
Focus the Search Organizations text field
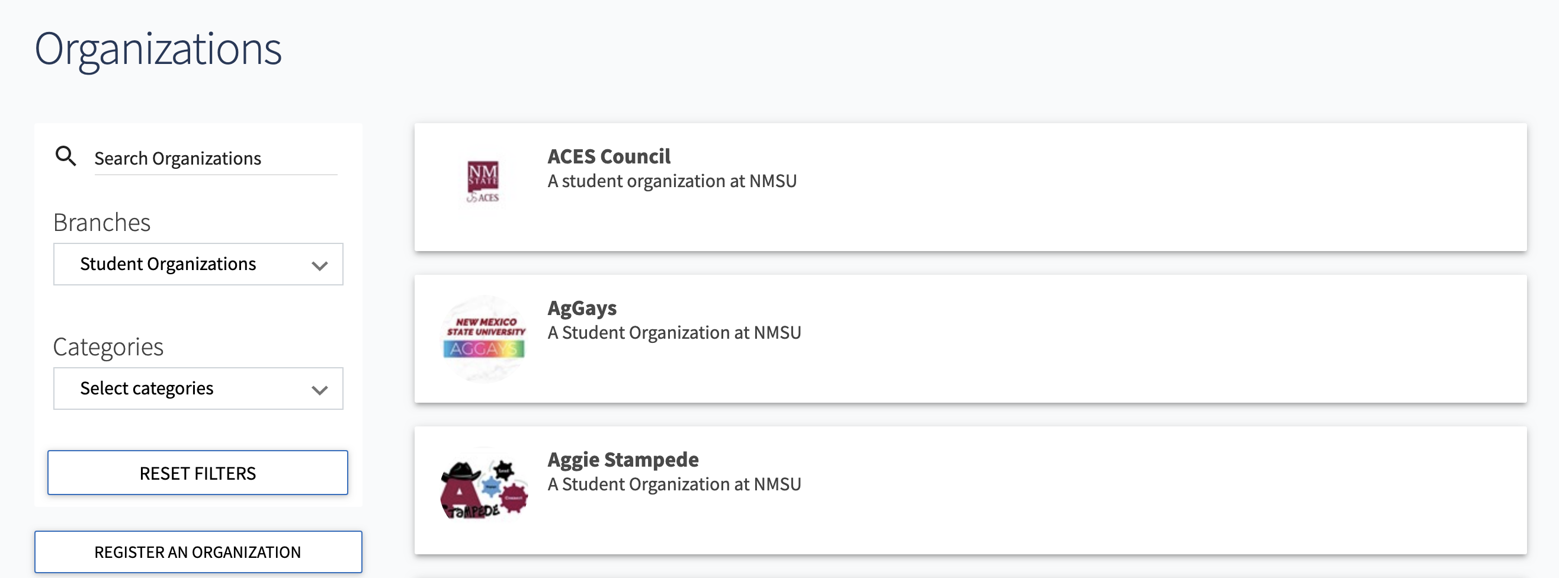click(x=215, y=159)
